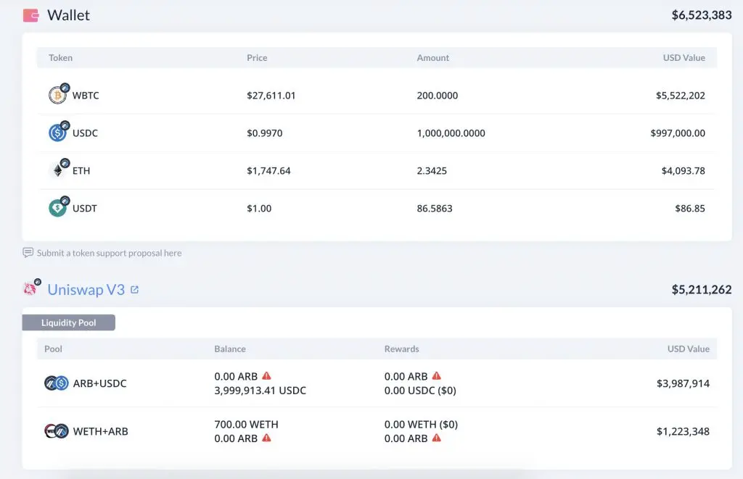Click the WETH+ARB pool pair icon

click(57, 430)
